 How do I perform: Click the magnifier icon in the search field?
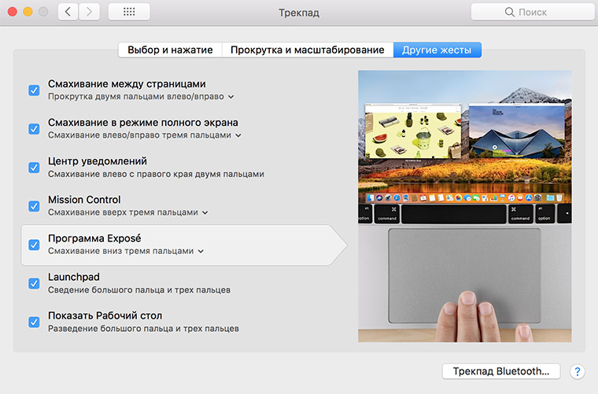(510, 13)
